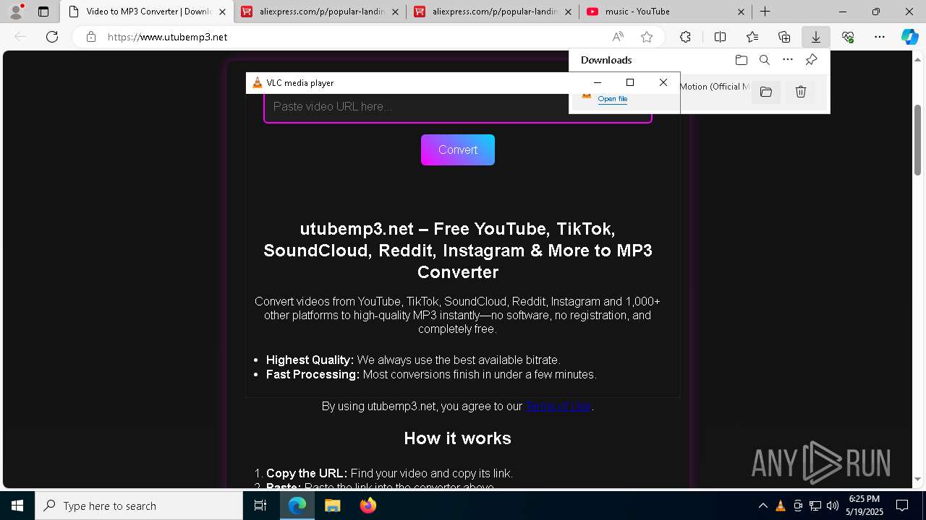Close the VLC media player window

[x=663, y=82]
